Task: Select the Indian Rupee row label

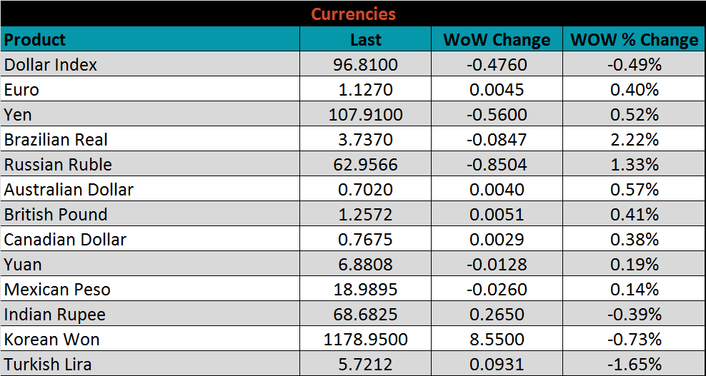Action: (x=55, y=315)
